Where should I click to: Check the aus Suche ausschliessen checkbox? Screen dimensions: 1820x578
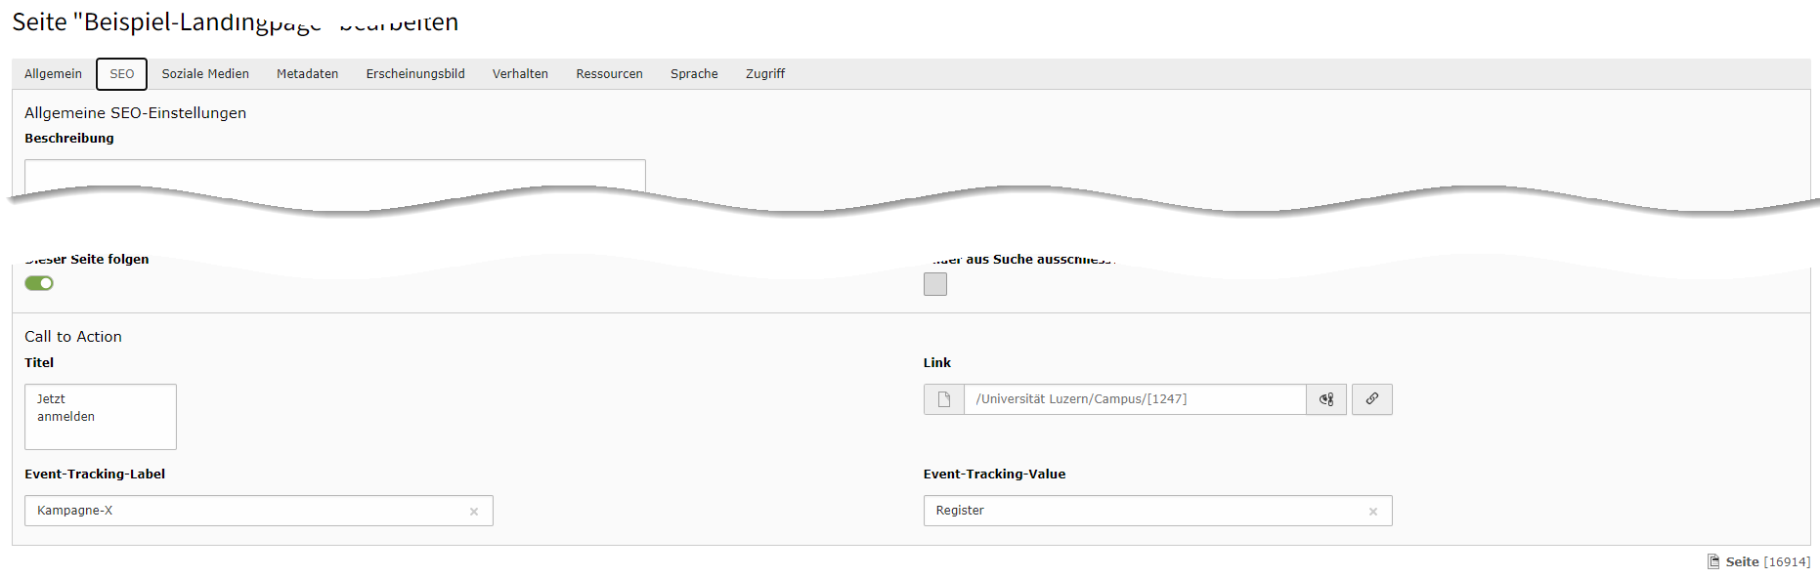tap(935, 284)
